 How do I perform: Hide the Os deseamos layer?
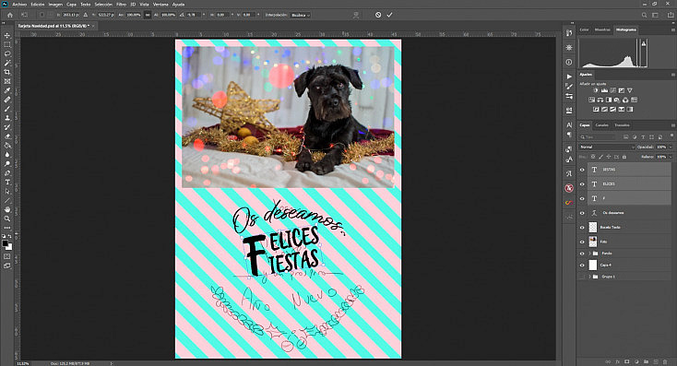coord(582,213)
